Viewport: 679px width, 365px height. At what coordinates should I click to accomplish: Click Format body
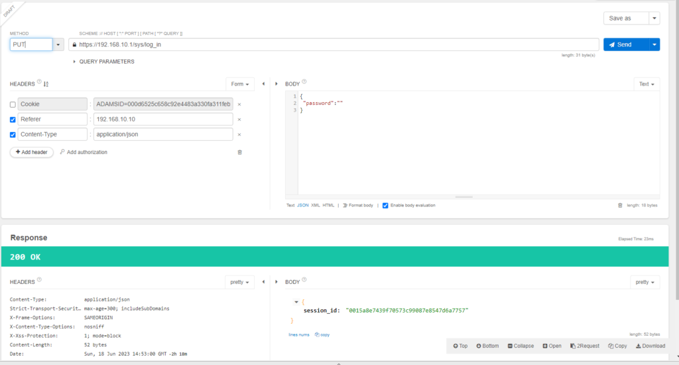[358, 206]
